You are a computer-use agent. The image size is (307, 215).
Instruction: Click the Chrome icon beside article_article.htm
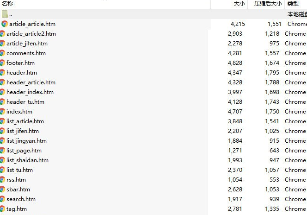tap(5, 24)
